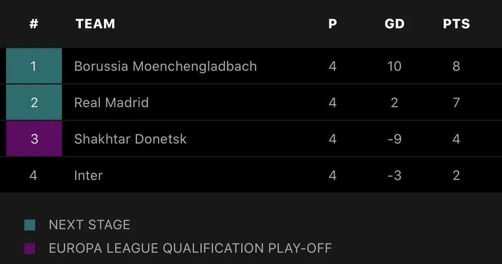Click Shakhtar Donetsk's goal difference -9
Screen dimensions: 502x264
pos(394,139)
